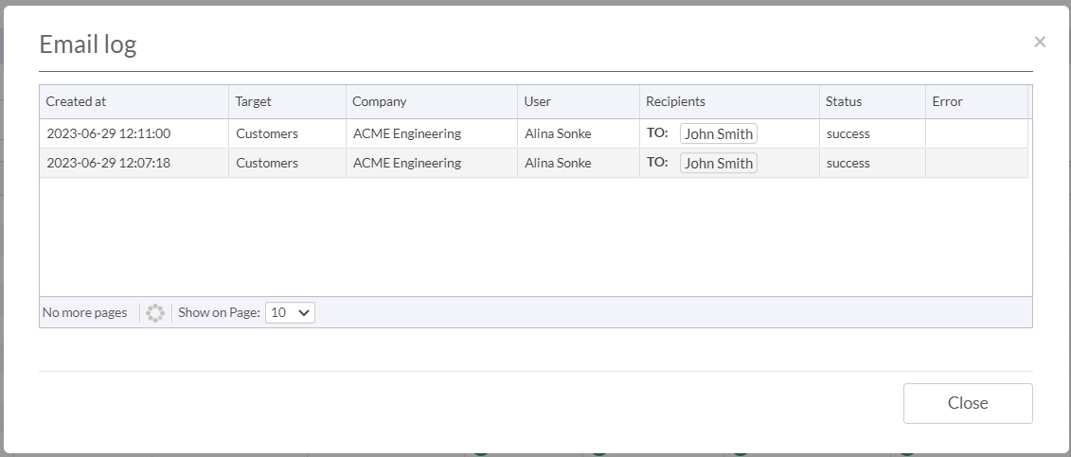Select the John Smith recipient in second row

coord(719,163)
